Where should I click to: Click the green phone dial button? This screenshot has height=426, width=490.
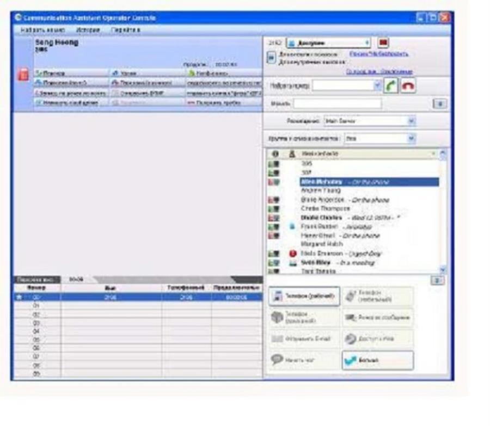click(x=391, y=86)
